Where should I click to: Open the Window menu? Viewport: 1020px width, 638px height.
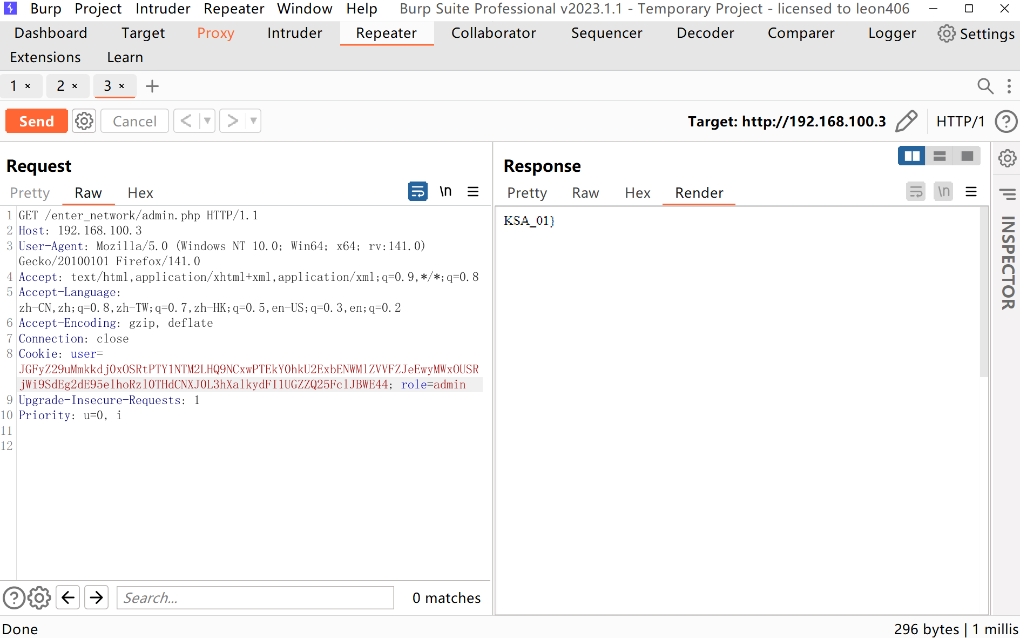305,9
